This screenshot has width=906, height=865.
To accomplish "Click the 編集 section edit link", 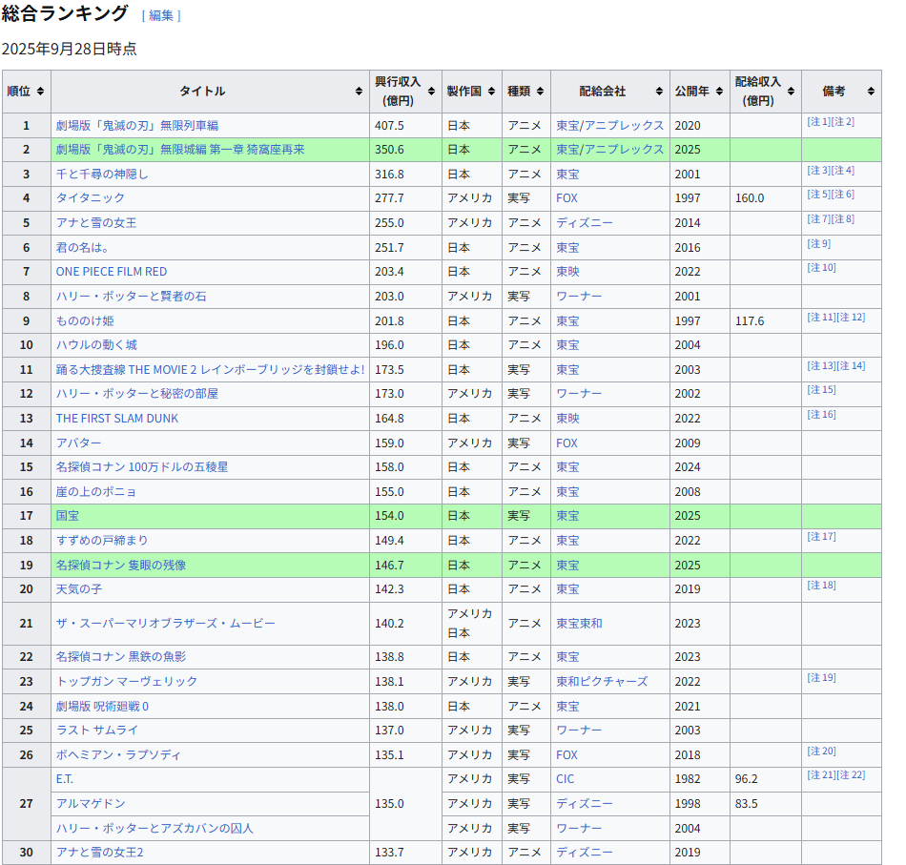I will pyautogui.click(x=160, y=15).
